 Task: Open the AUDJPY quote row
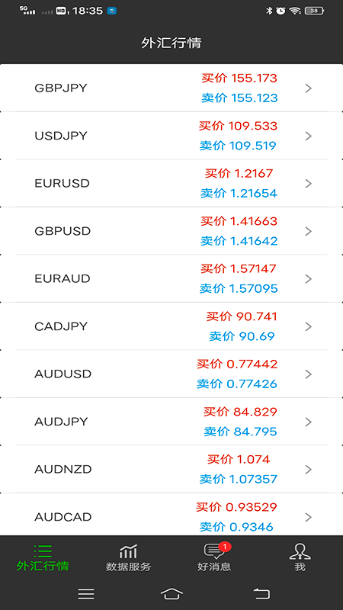pyautogui.click(x=171, y=422)
